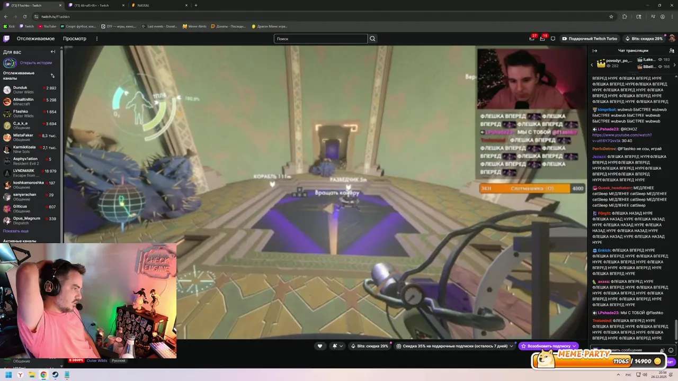The image size is (678, 381).
Task: Open the site information icon in address bar
Action: tap(35, 16)
